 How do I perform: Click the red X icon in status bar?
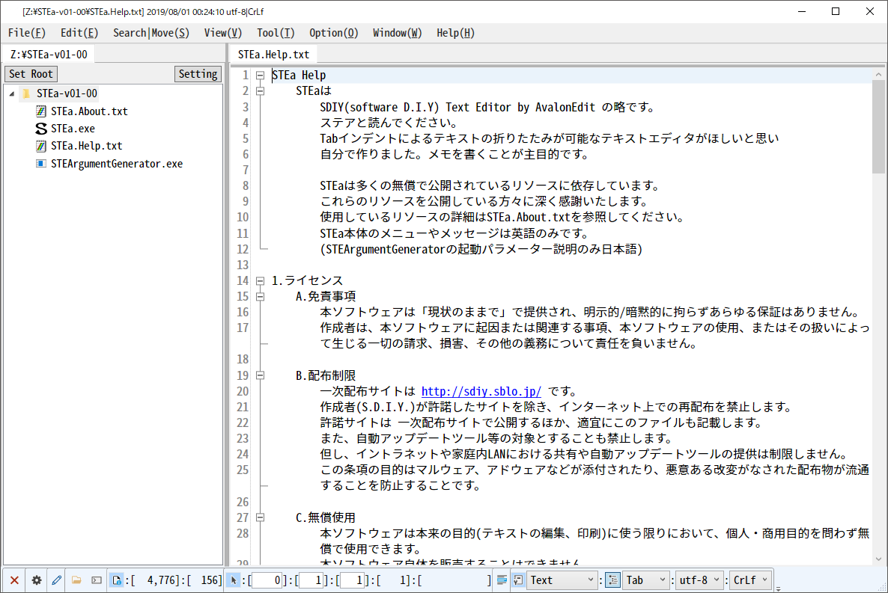[x=15, y=580]
